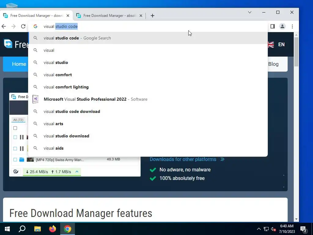Click 'Free Download Manager features' heading
The image size is (313, 235).
[x=81, y=213]
